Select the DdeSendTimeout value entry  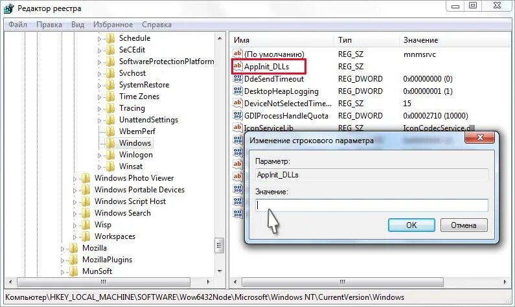pyautogui.click(x=274, y=79)
